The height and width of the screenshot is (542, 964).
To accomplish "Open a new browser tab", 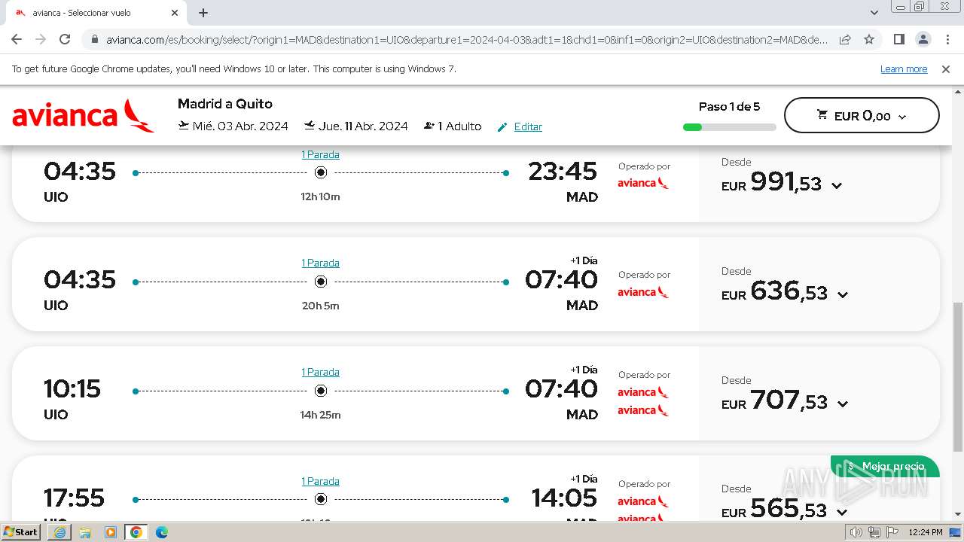I will pyautogui.click(x=203, y=13).
